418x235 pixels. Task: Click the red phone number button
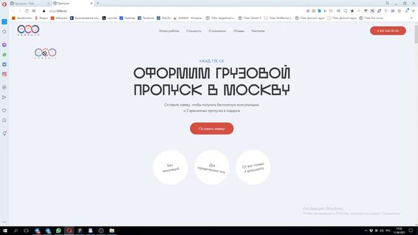388,31
